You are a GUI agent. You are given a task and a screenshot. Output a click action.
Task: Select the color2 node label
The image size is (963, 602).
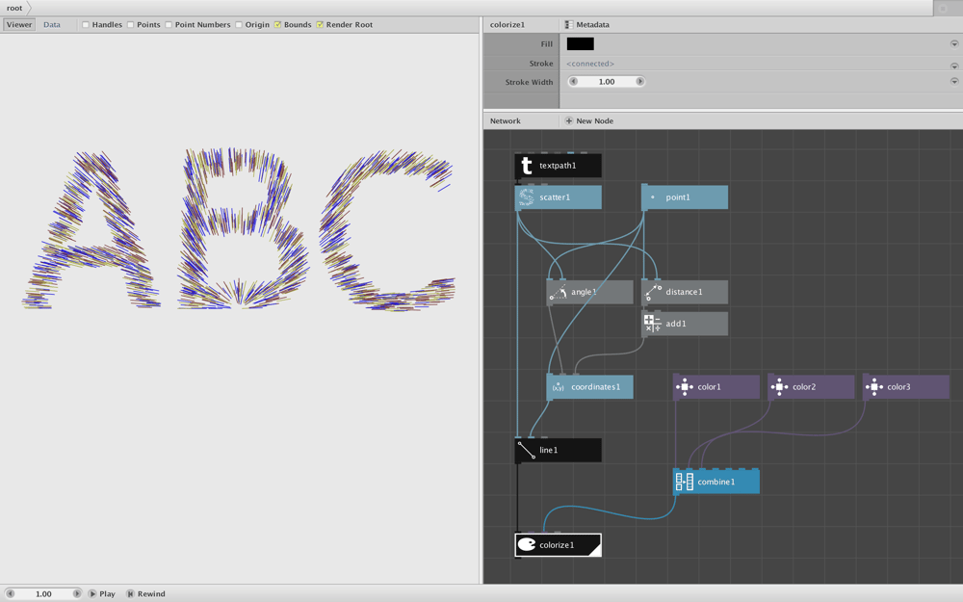pyautogui.click(x=804, y=387)
